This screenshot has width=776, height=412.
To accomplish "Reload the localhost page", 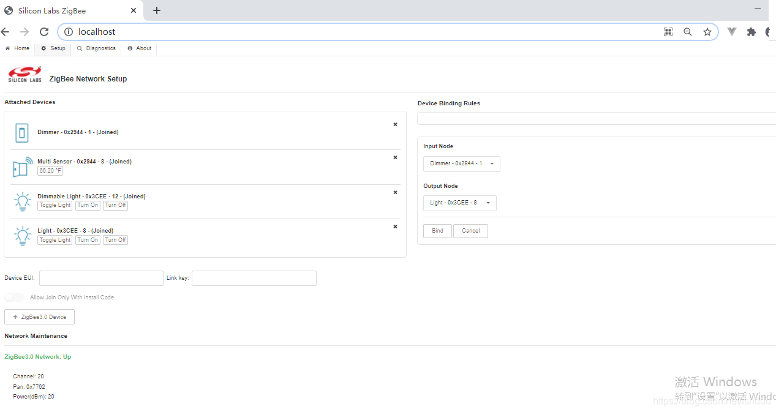I will [44, 32].
